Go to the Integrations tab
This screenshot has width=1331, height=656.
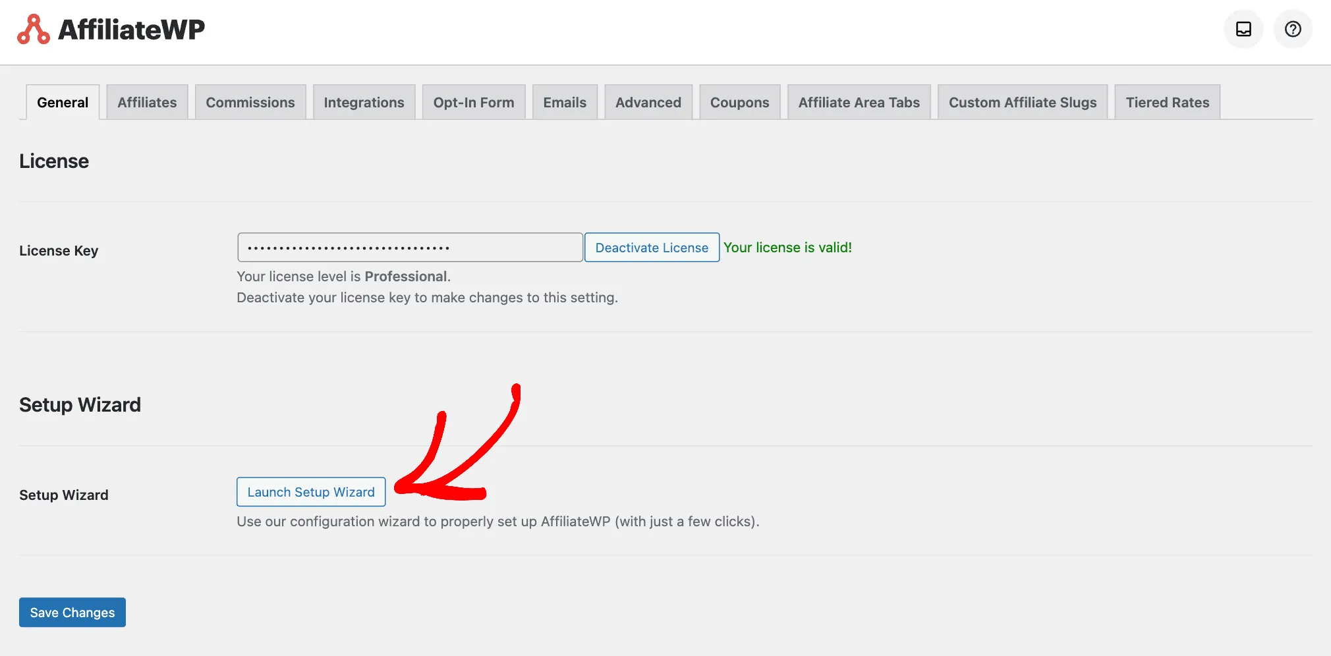[364, 102]
